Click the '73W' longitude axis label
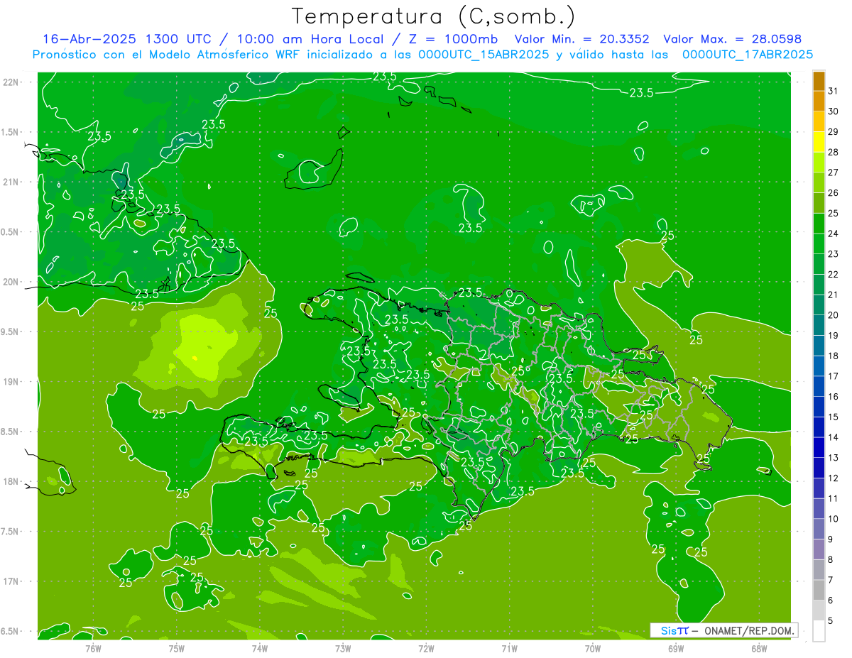 coord(344,648)
